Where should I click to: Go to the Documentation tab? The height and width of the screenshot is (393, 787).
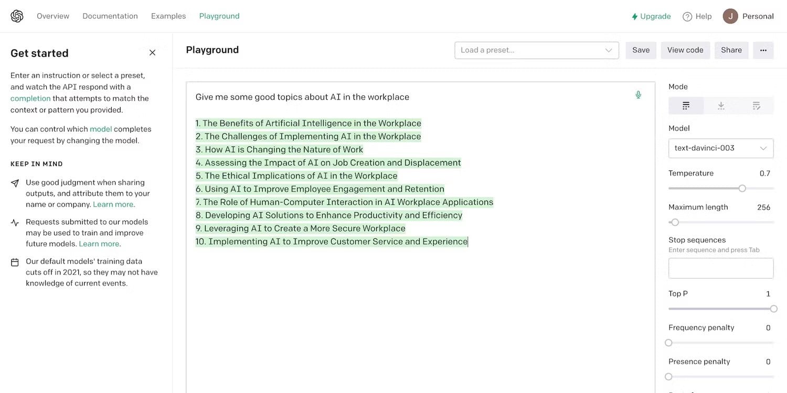pyautogui.click(x=110, y=16)
